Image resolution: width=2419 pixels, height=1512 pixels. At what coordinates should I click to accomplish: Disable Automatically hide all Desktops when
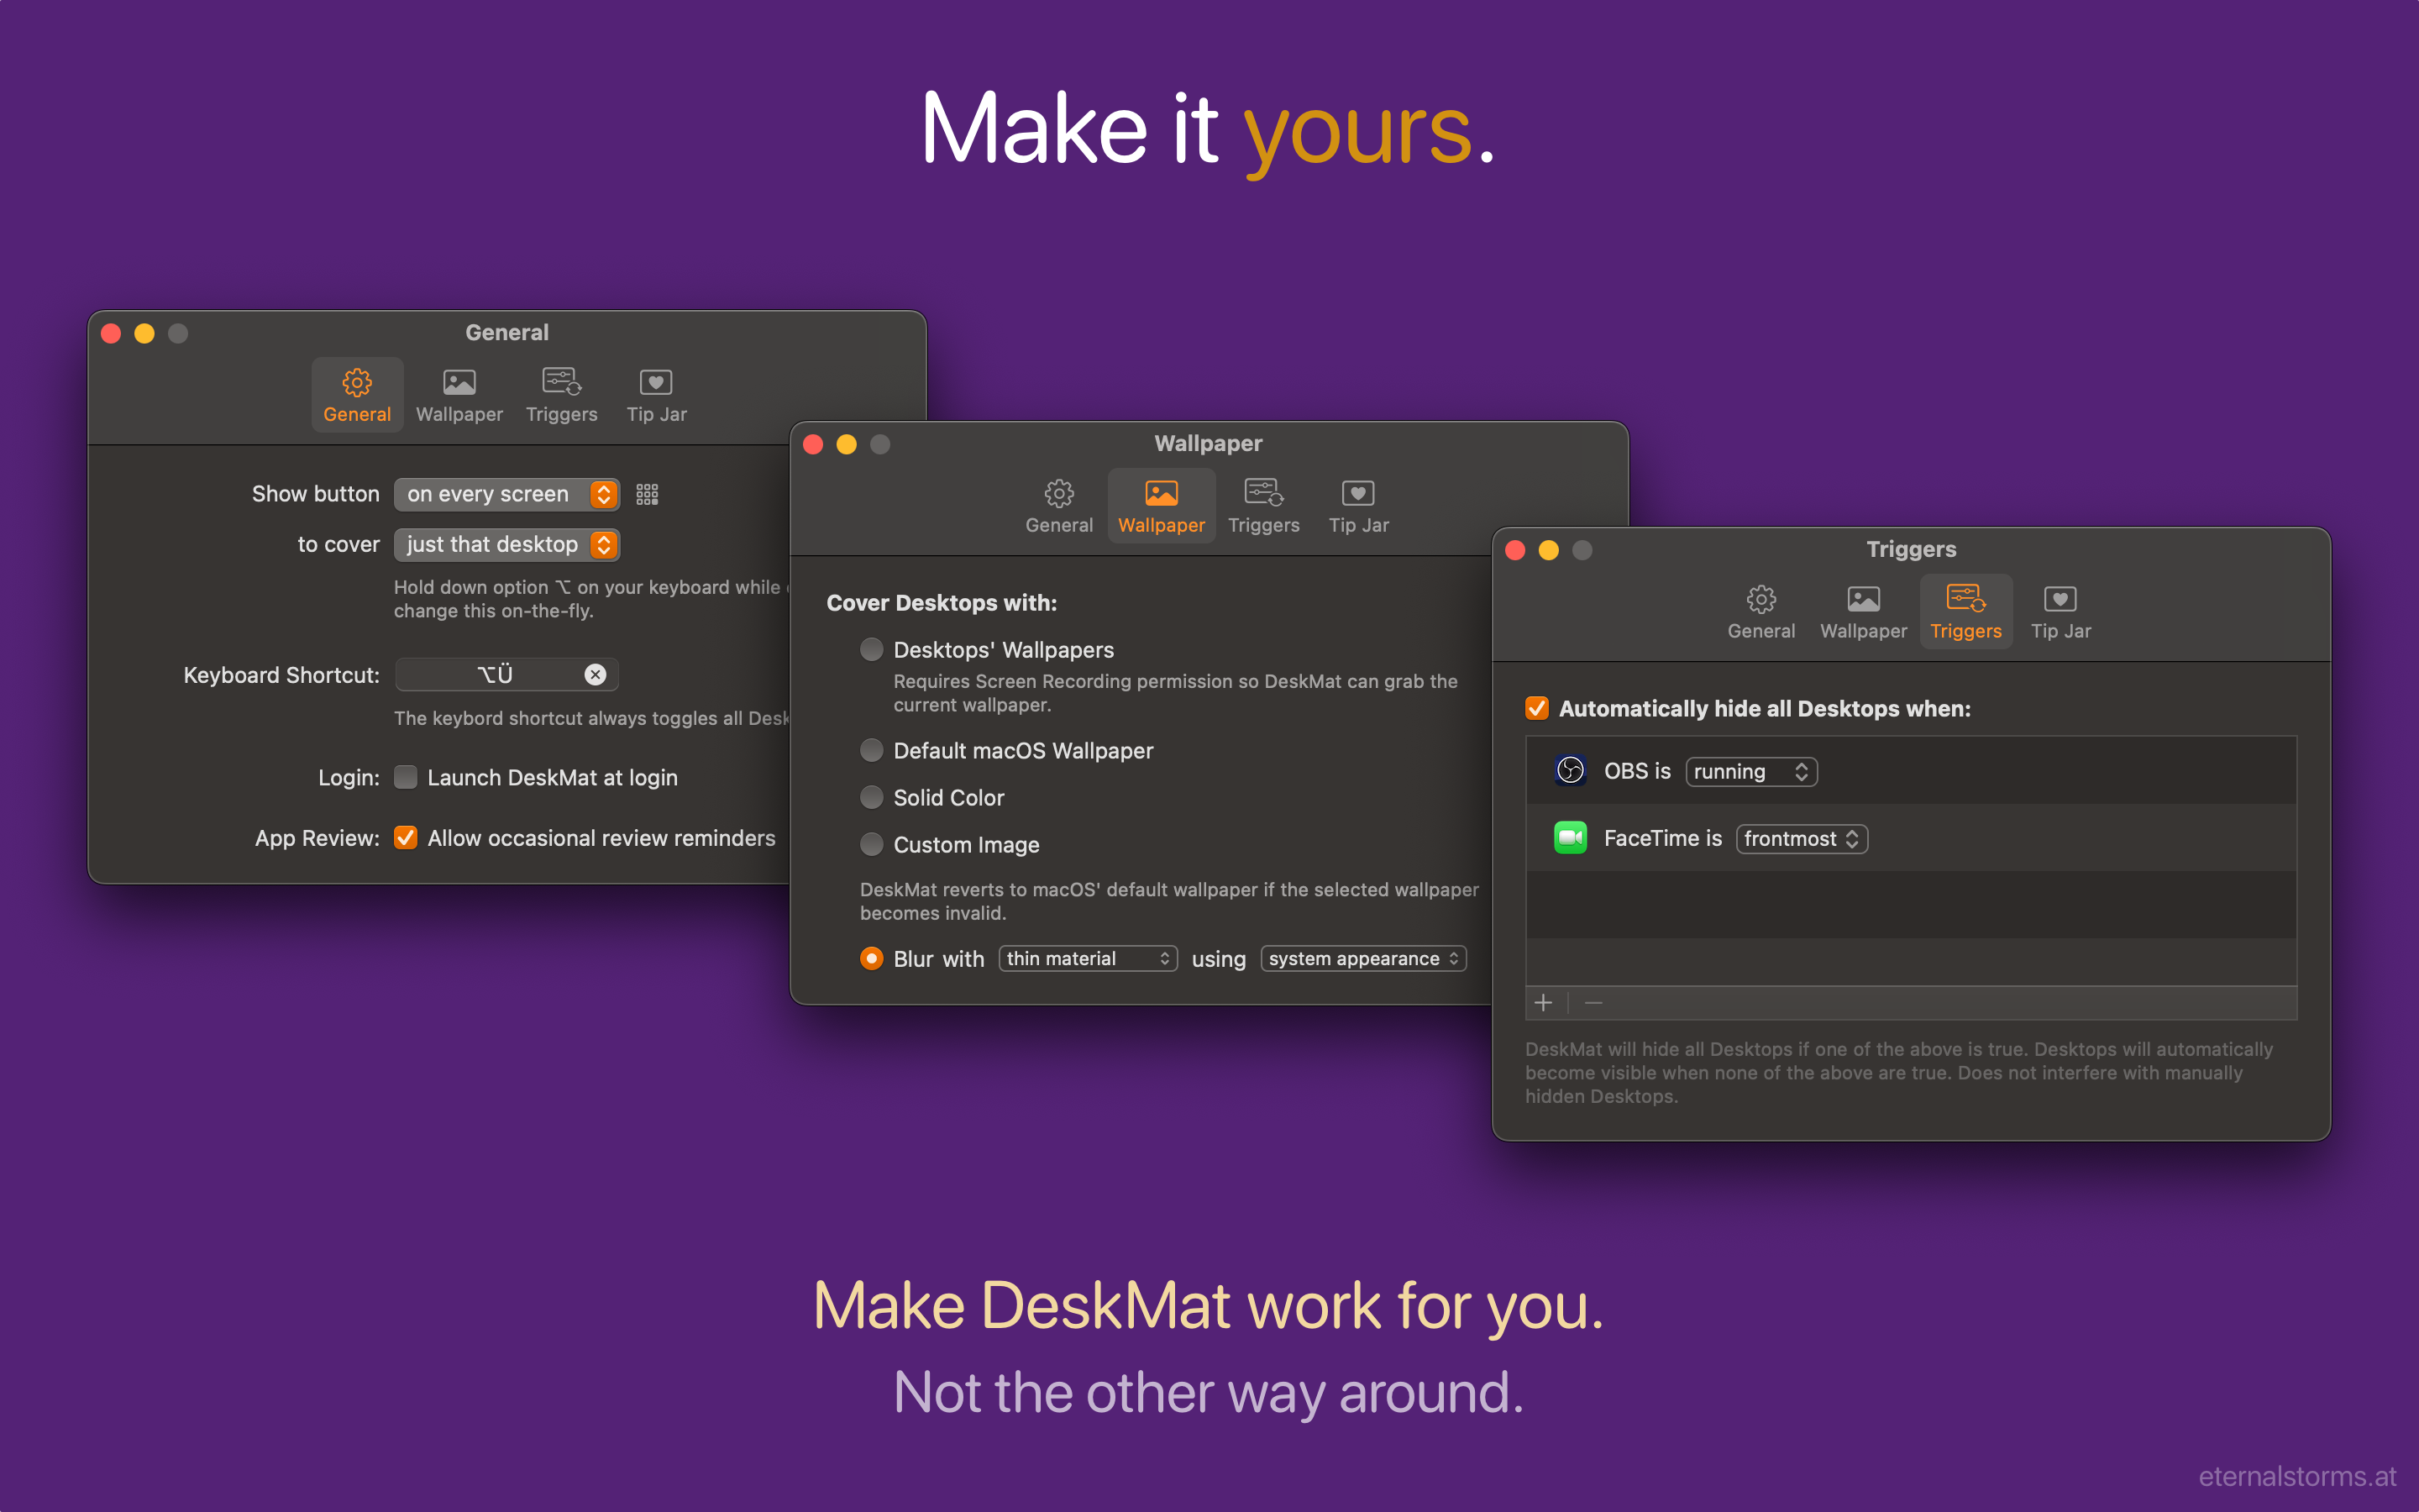coord(1536,708)
